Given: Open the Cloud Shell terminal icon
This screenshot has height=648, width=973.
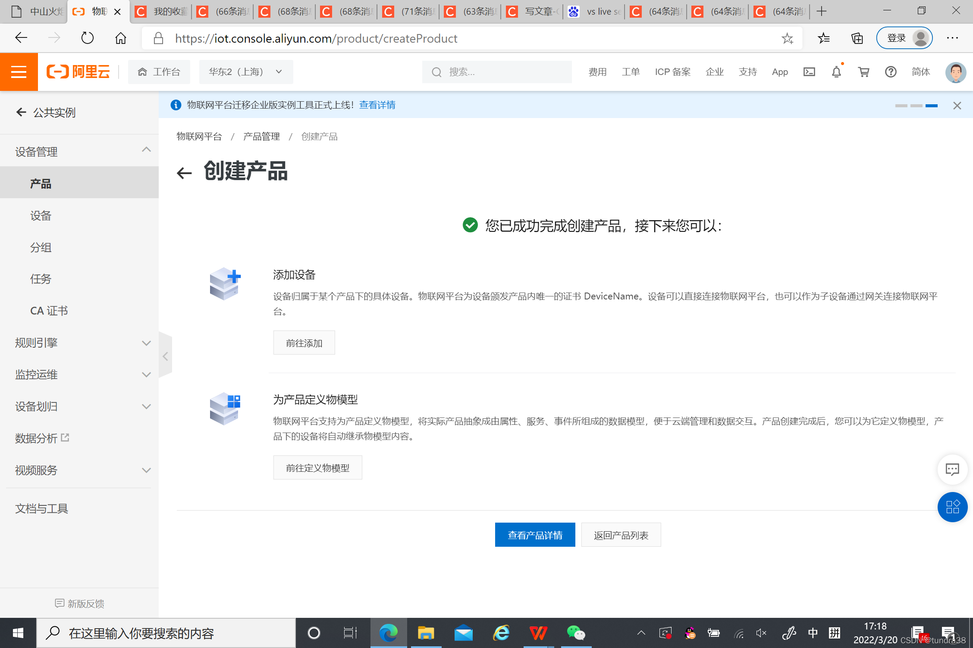Looking at the screenshot, I should click(809, 72).
